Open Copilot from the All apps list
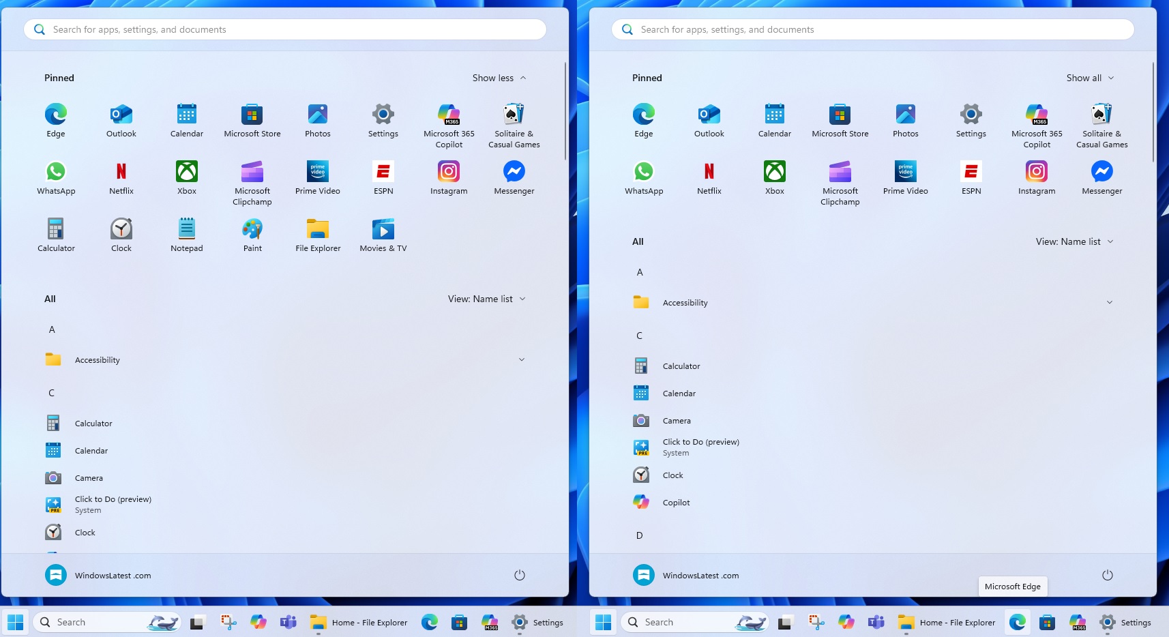The width and height of the screenshot is (1169, 637). 676,502
